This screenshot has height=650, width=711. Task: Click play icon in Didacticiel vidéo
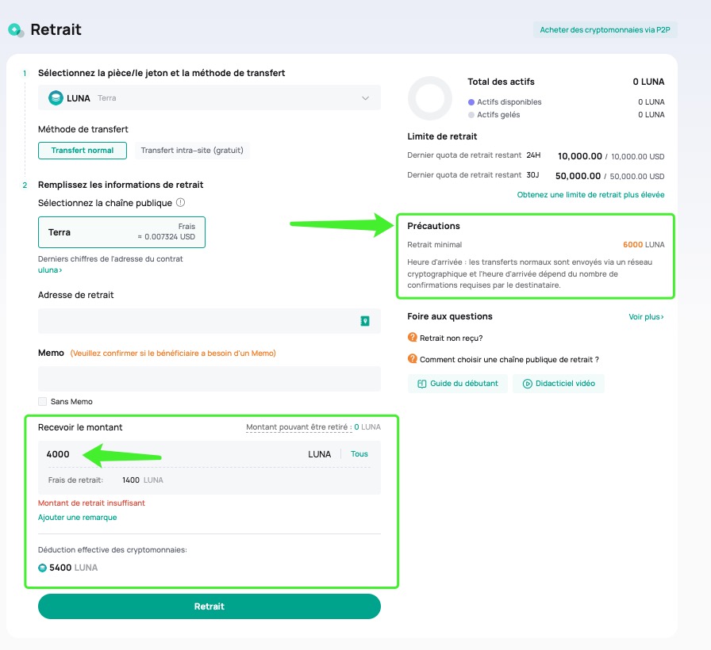pyautogui.click(x=528, y=384)
